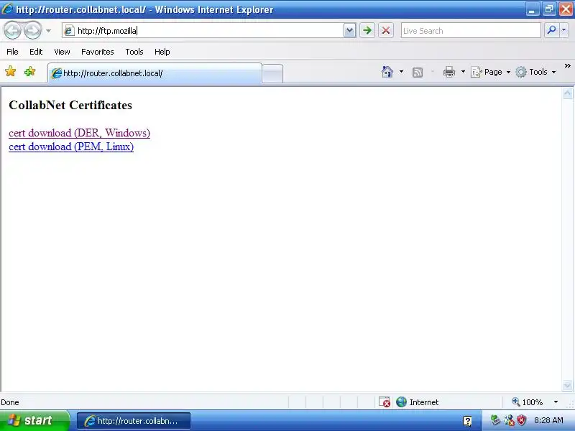The image size is (575, 431).
Task: Open the Favorites menu
Action: [98, 52]
